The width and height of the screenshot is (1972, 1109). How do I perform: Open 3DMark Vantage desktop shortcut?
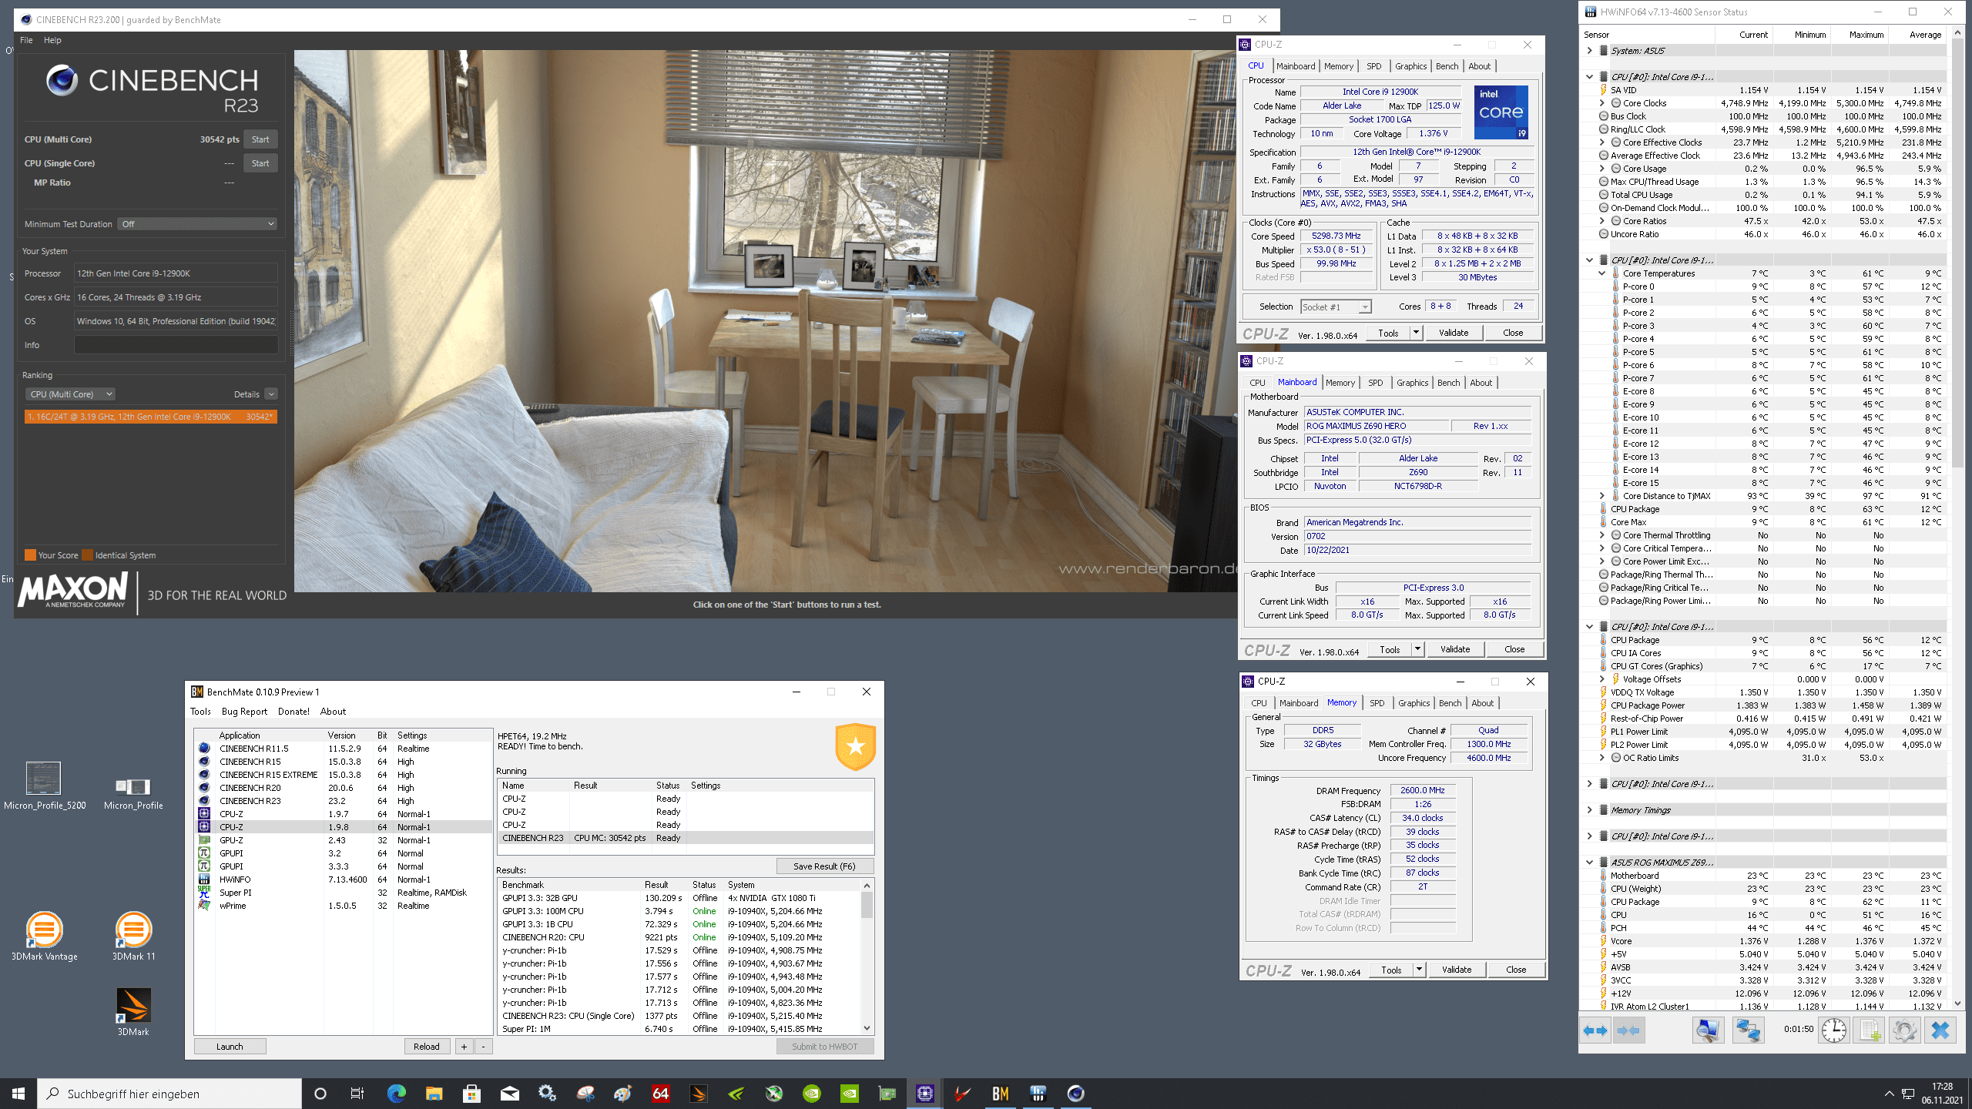(44, 936)
